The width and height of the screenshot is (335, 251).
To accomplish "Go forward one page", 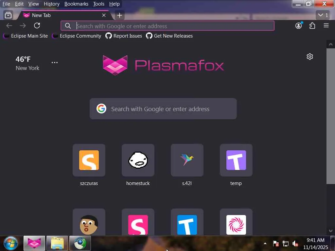I will [x=23, y=25].
